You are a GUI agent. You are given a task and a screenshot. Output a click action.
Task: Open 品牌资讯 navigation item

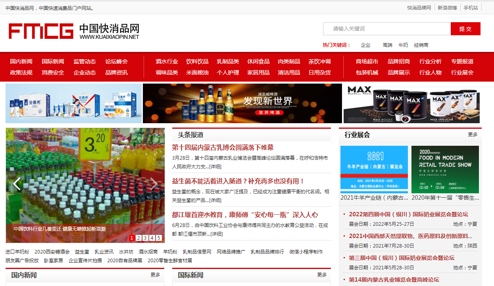point(116,72)
